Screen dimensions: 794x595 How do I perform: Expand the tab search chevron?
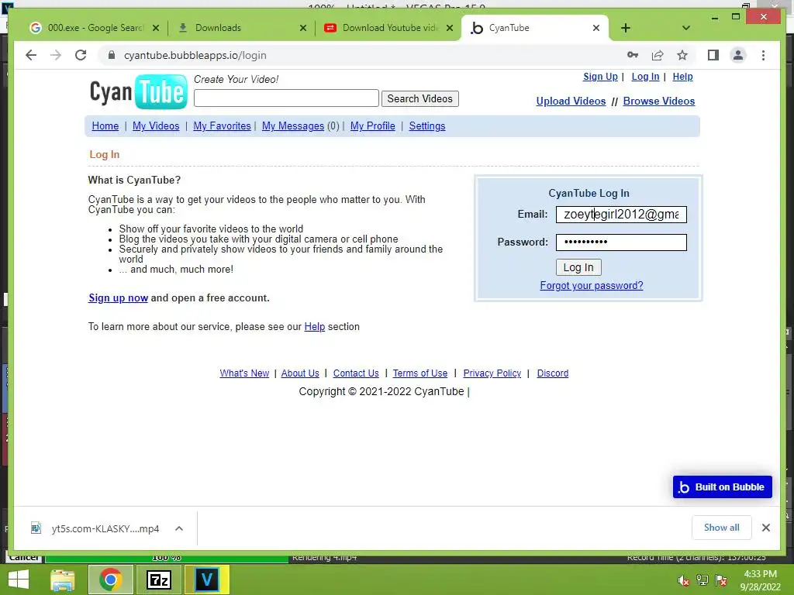point(686,28)
